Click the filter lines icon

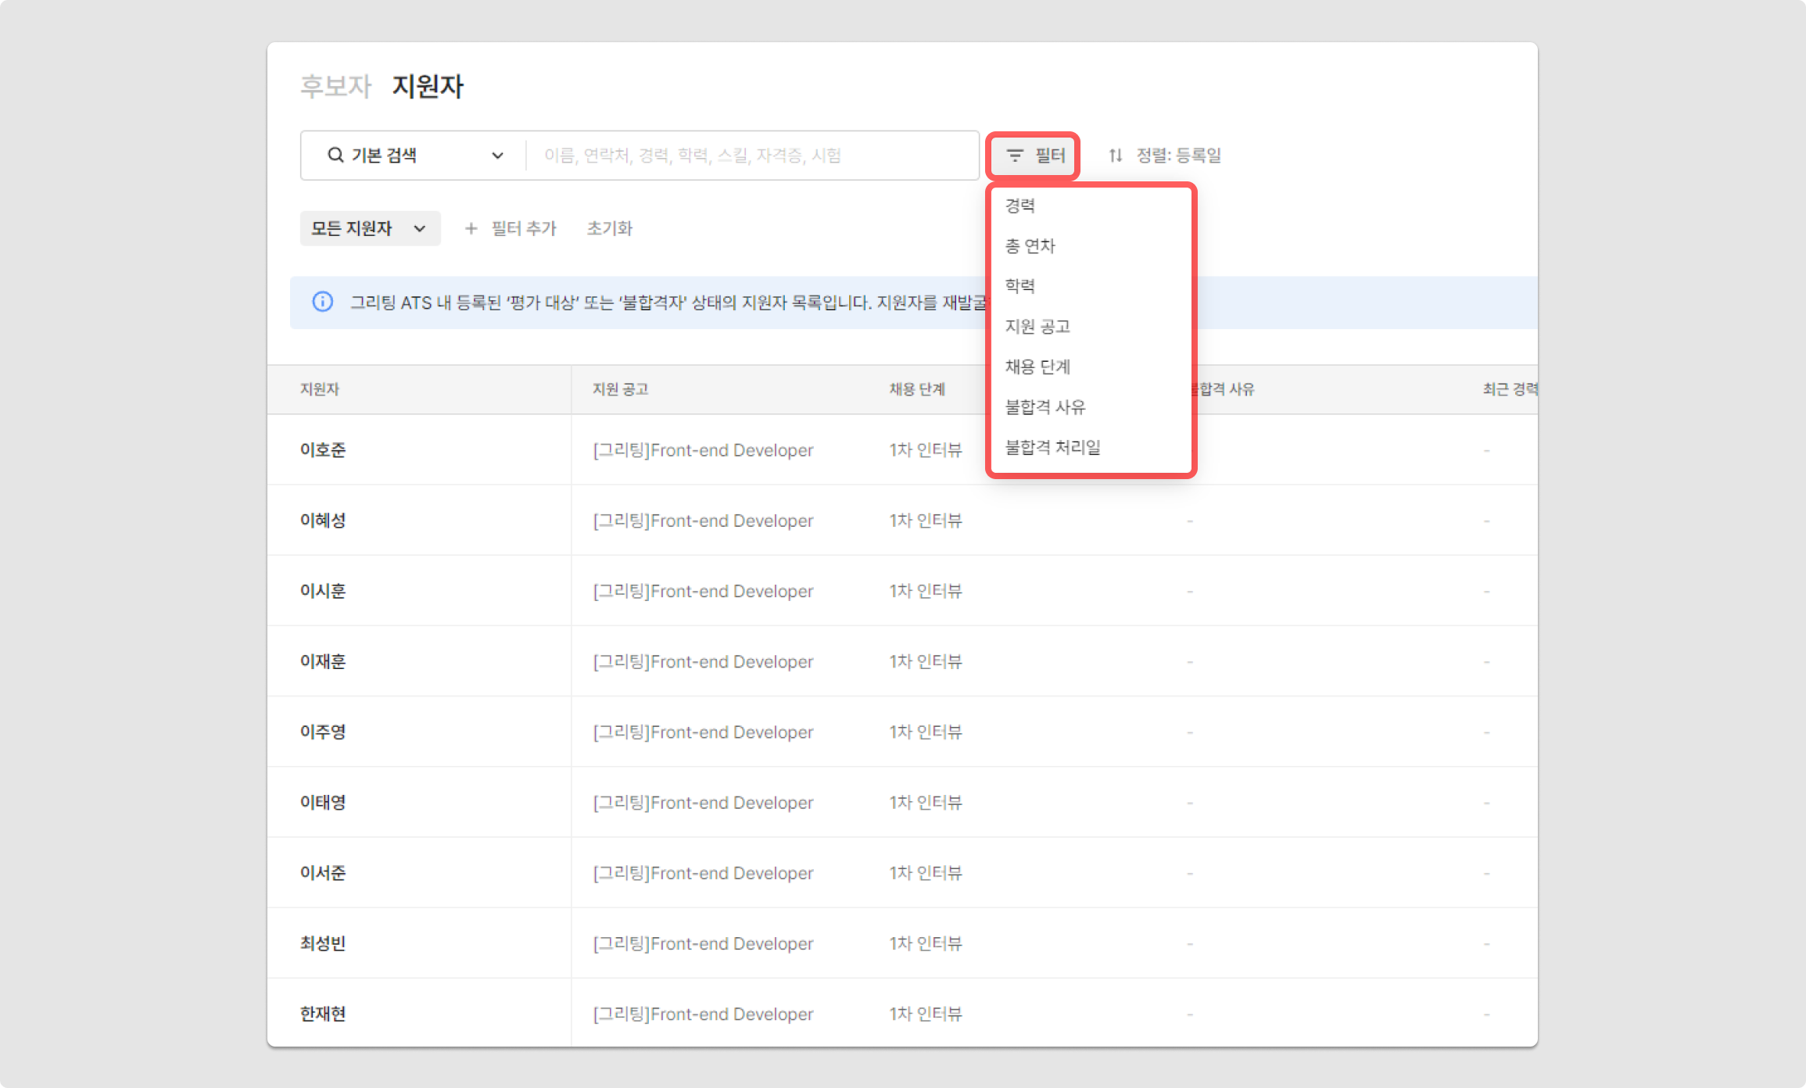[1015, 156]
